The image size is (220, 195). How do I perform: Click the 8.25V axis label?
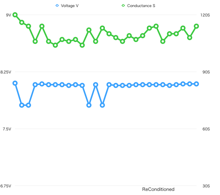point(6,72)
